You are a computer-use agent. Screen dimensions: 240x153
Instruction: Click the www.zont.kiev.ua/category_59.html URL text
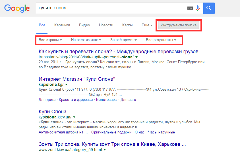point(70,150)
